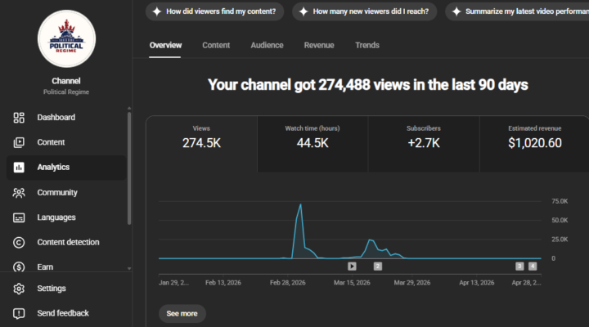Click the Send feedback exclamation icon
Screen dimensions: 589x327
[19, 313]
